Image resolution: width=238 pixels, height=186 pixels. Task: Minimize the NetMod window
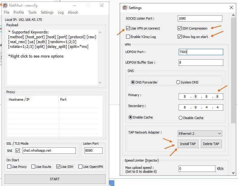click(75, 6)
